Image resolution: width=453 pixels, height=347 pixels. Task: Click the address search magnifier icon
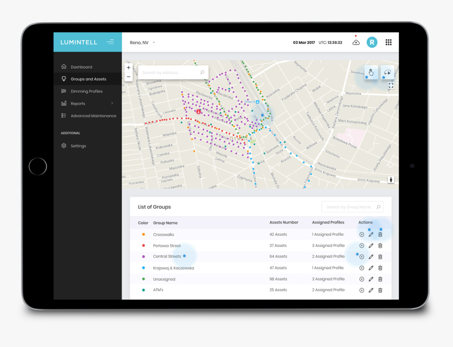(202, 72)
